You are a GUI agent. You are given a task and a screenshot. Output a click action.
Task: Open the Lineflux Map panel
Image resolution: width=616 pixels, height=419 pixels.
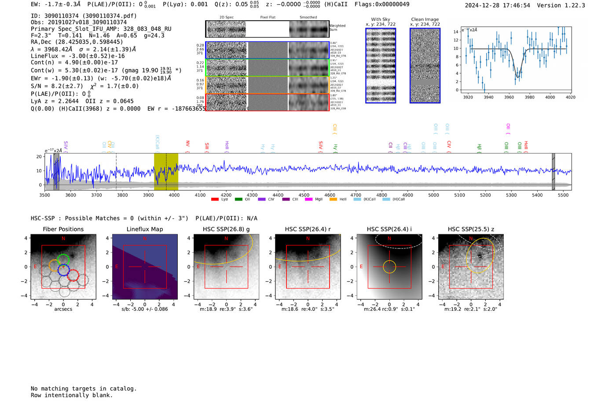tap(145, 267)
